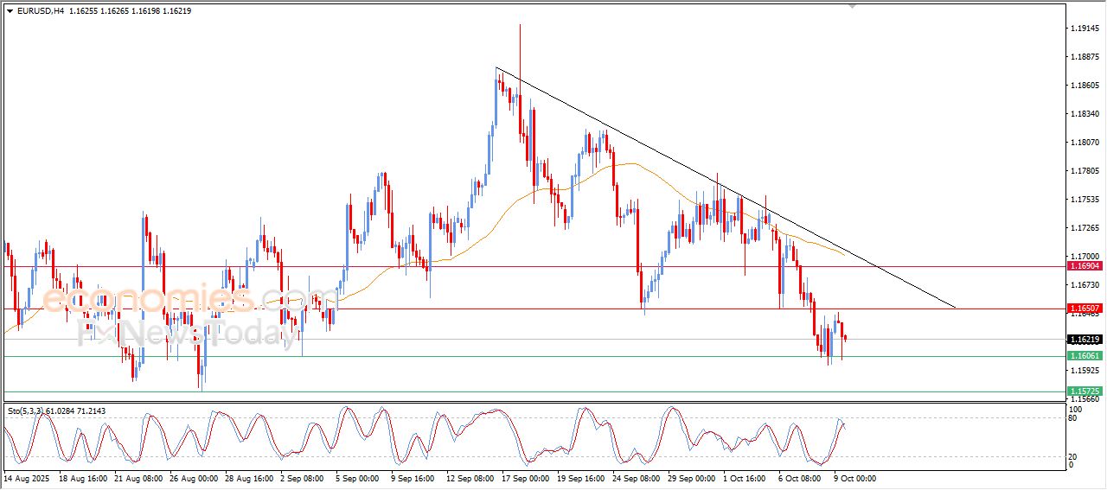Click the 17 Sep 00:00 time label
The height and width of the screenshot is (490, 1107).
(524, 477)
